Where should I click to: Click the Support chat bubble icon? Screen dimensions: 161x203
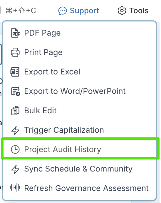(63, 11)
